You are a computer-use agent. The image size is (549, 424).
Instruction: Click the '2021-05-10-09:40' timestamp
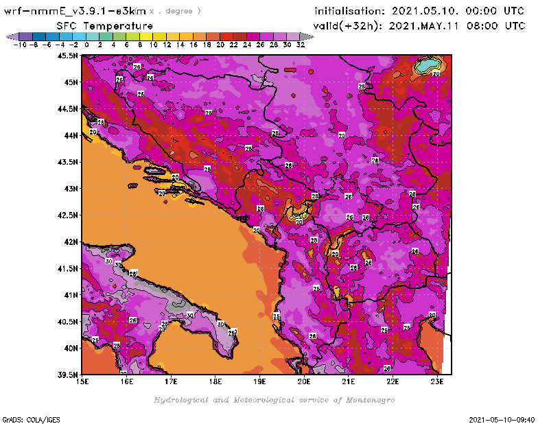point(502,419)
